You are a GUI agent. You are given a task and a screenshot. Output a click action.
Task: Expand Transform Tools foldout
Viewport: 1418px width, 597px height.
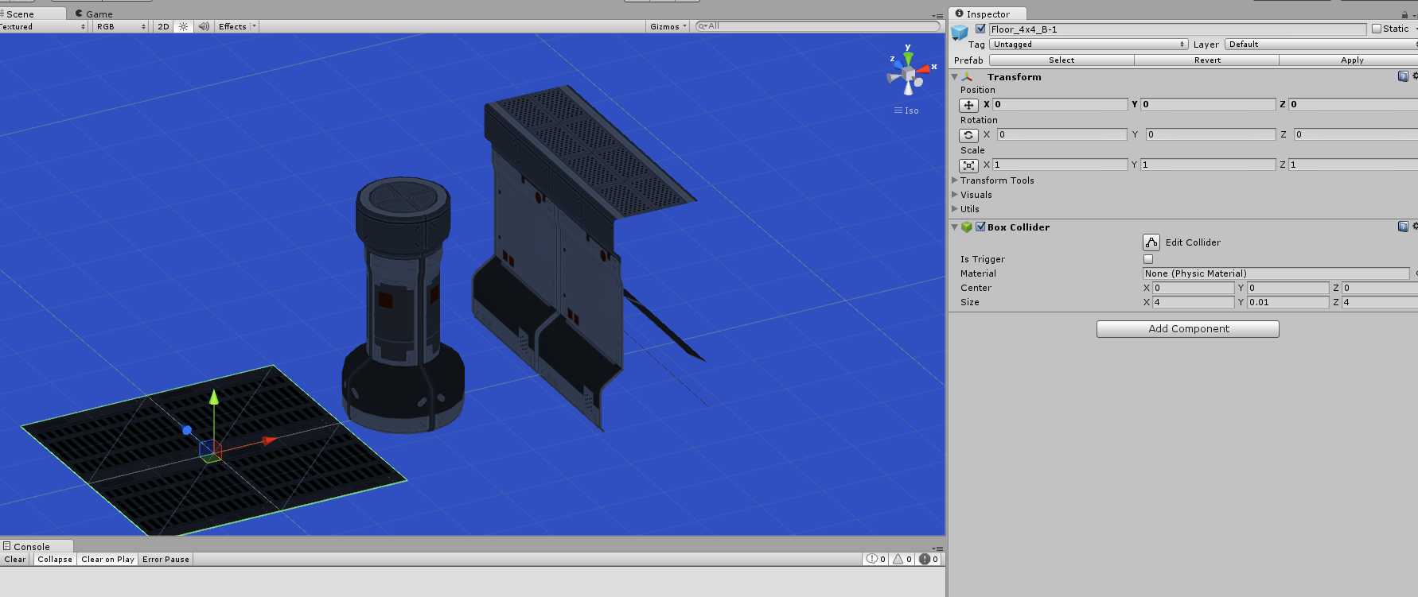(955, 180)
